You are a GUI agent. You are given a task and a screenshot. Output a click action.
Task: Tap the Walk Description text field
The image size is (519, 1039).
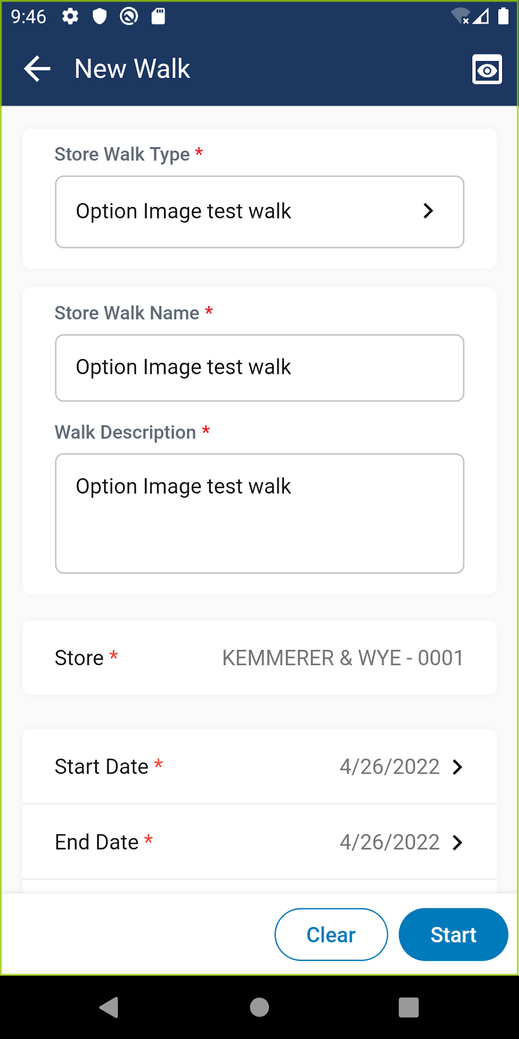(259, 512)
